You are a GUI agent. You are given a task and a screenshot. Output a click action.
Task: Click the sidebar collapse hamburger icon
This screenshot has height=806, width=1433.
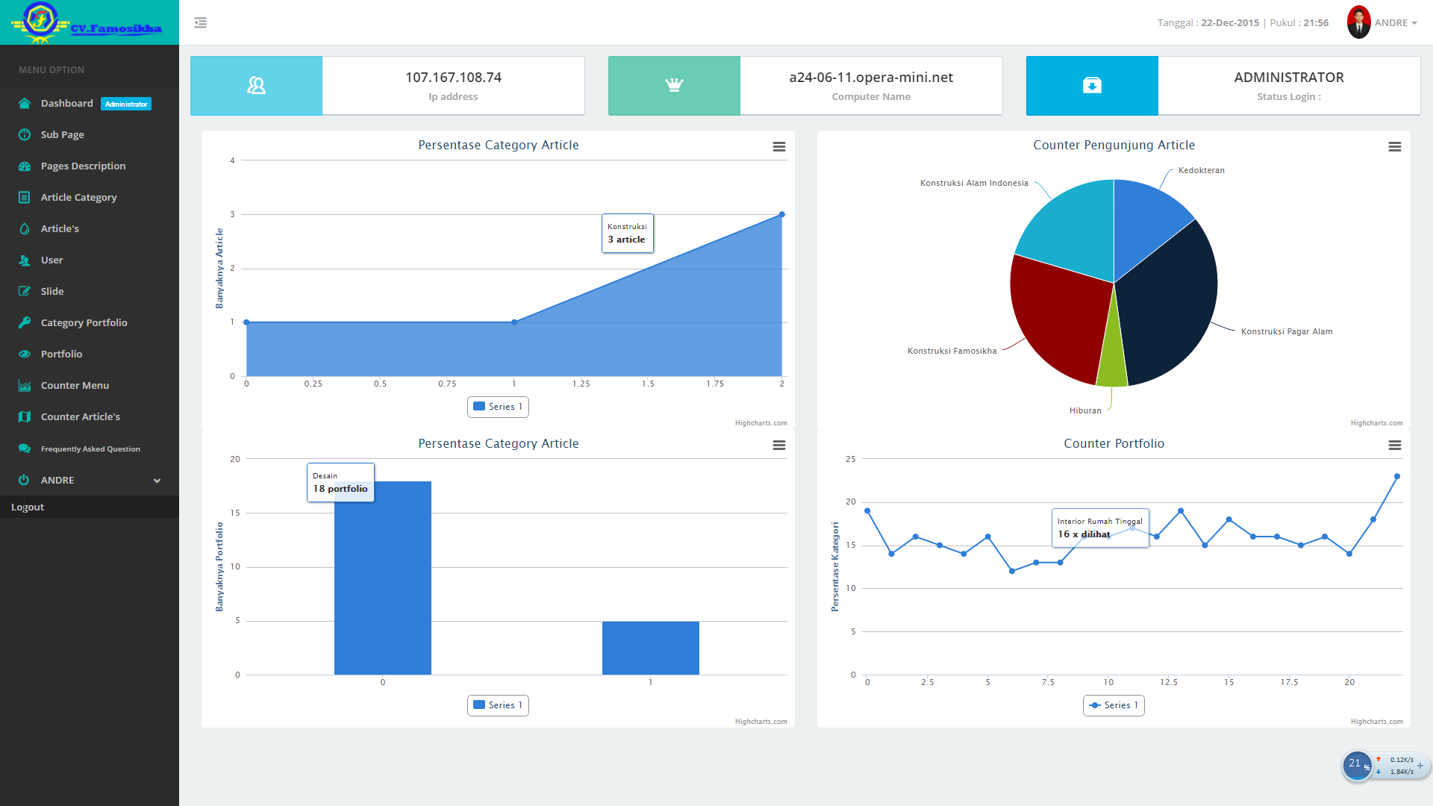(200, 22)
